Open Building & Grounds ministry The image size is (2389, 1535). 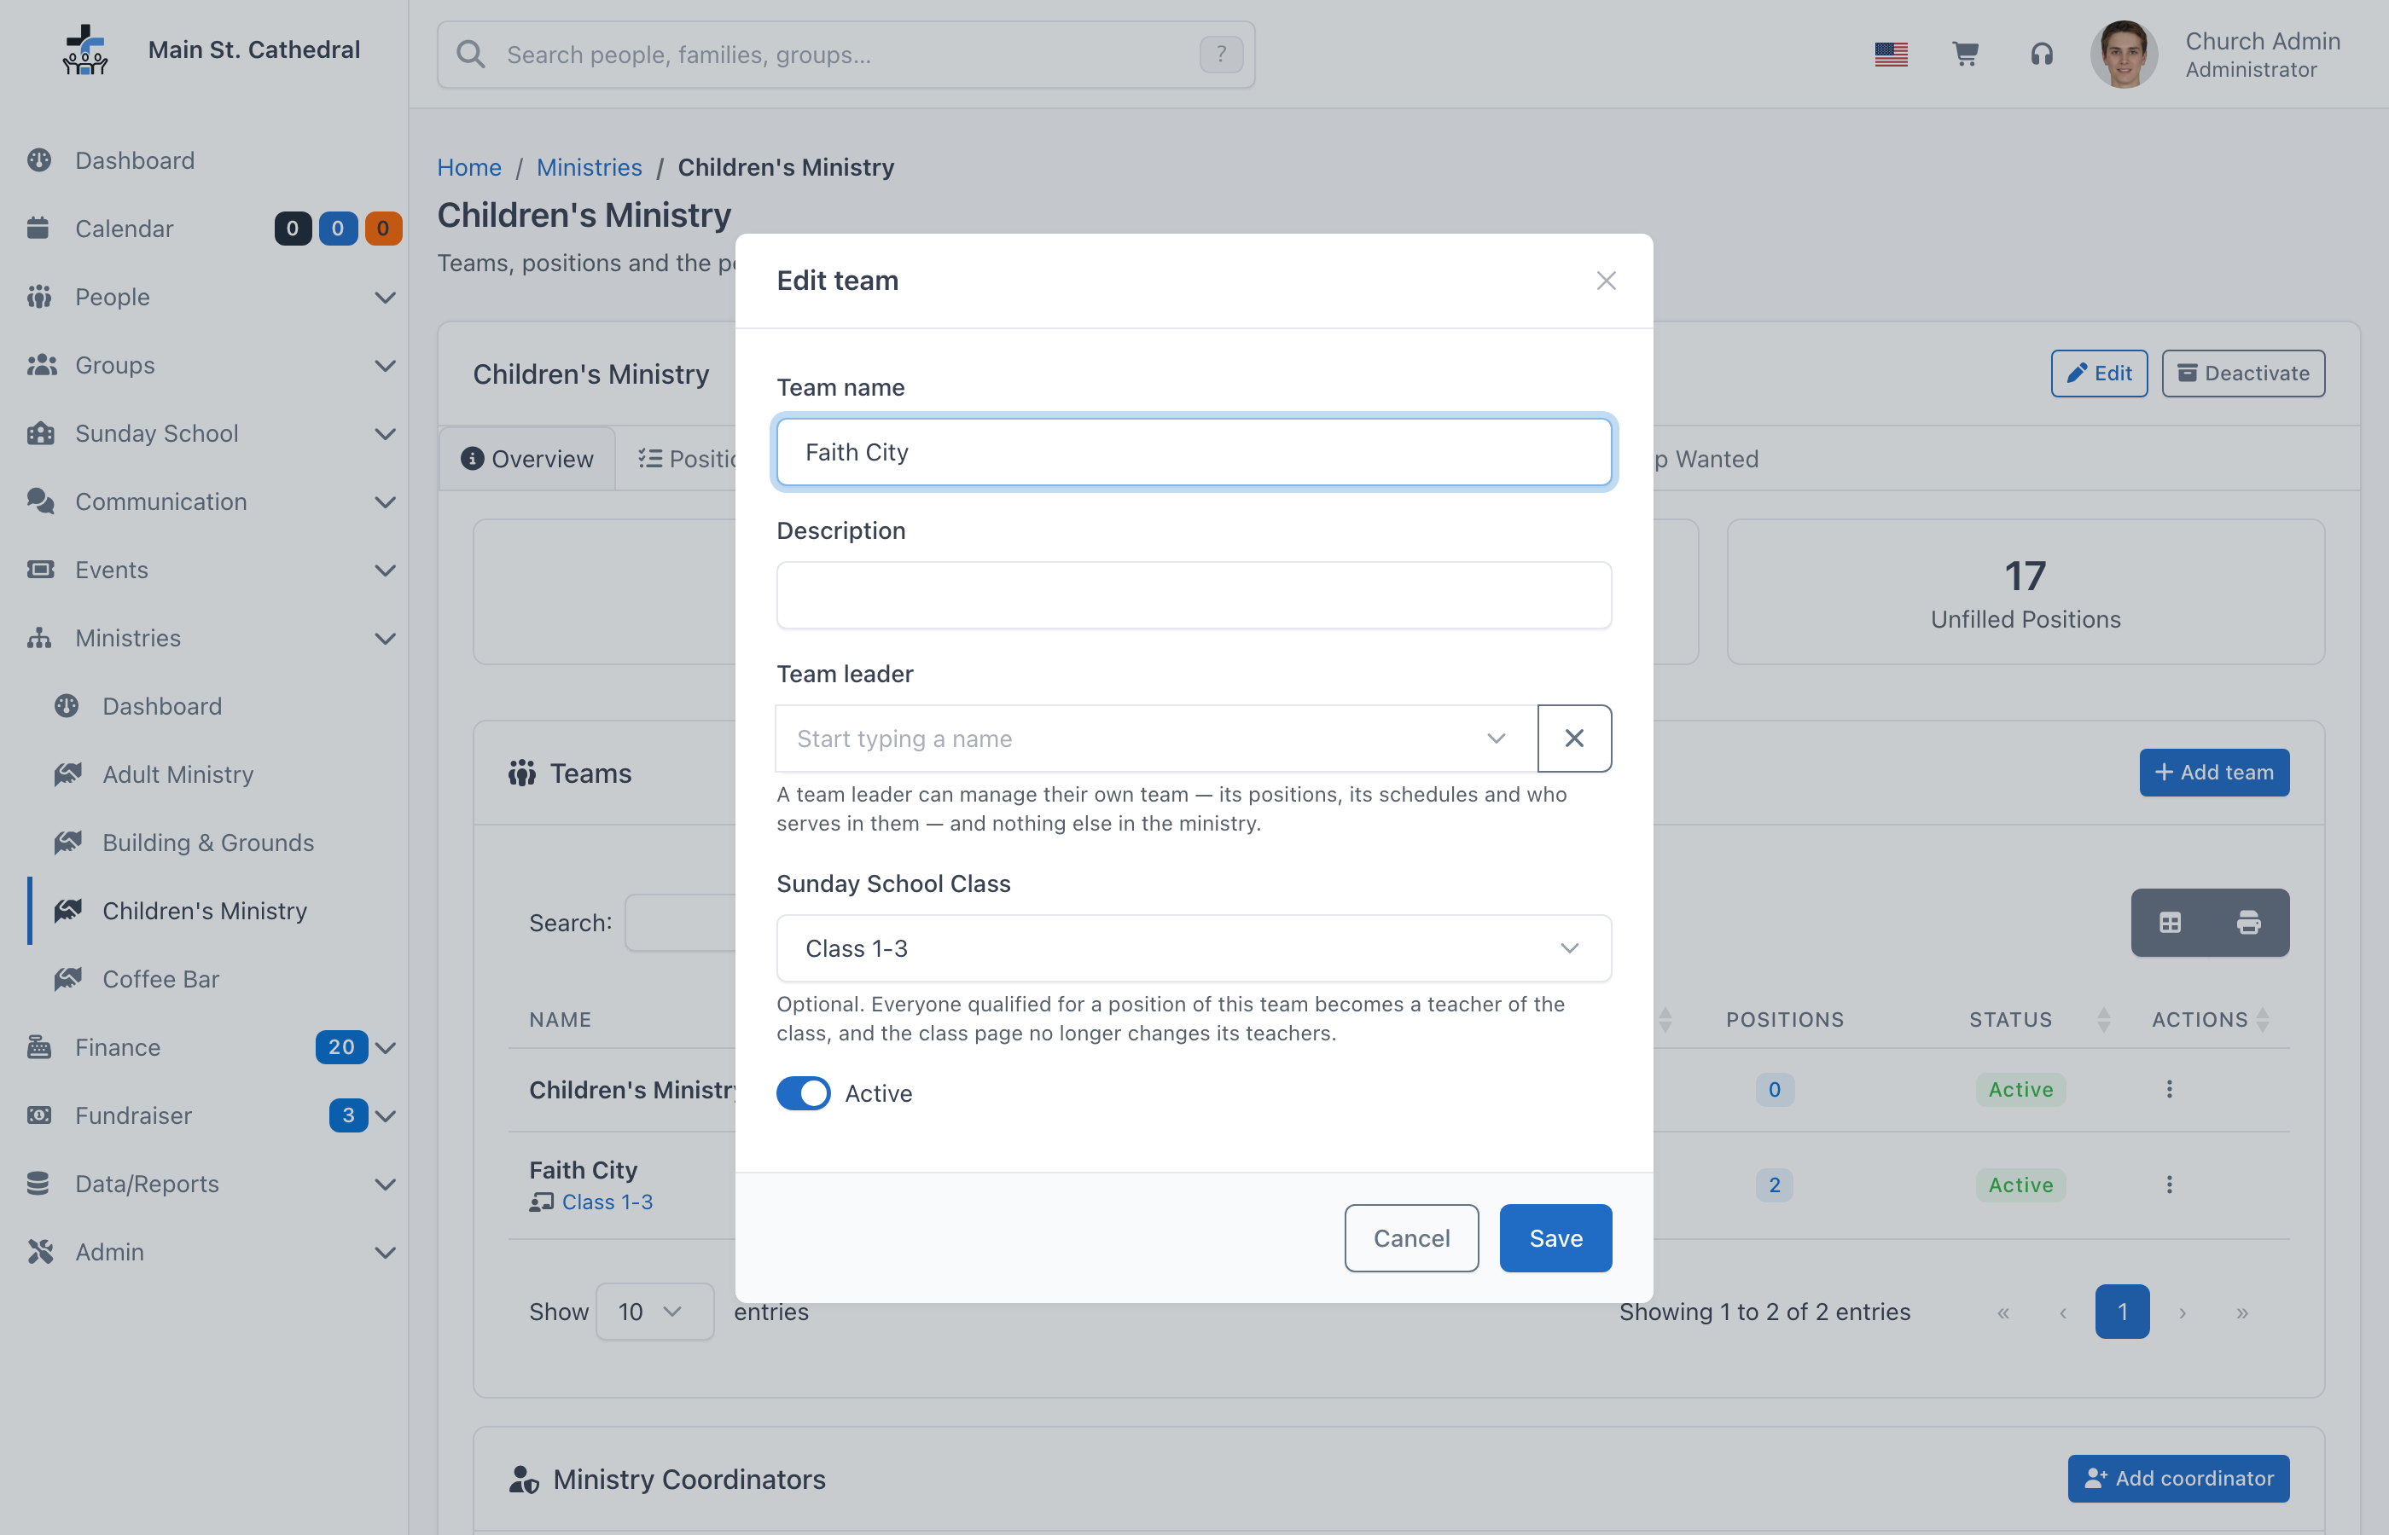[x=207, y=843]
